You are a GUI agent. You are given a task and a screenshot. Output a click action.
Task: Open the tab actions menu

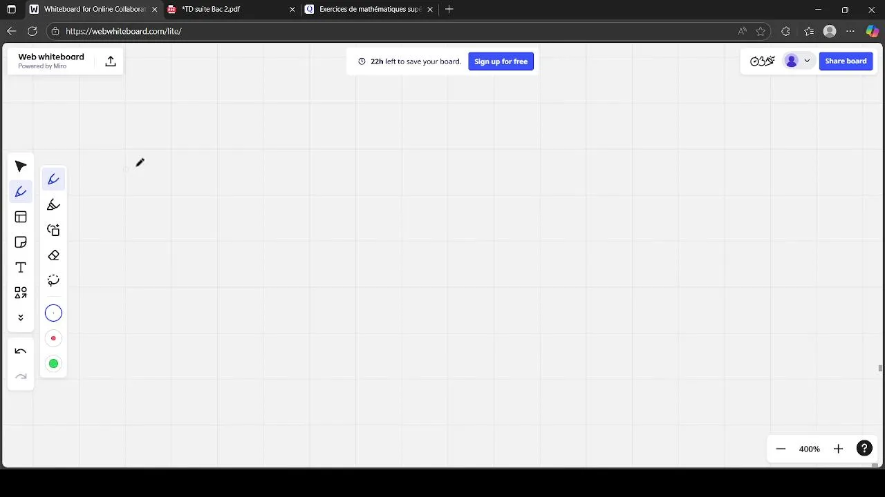(x=11, y=10)
